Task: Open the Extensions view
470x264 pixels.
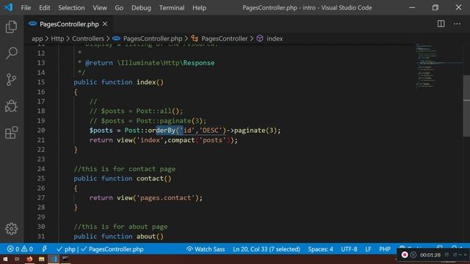Action: coord(12,132)
